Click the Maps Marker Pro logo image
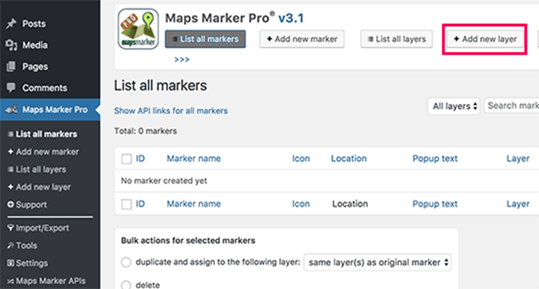 (x=138, y=29)
